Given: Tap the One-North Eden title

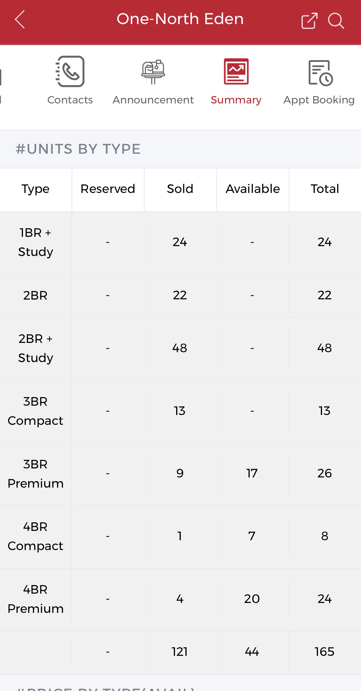Looking at the screenshot, I should (180, 19).
